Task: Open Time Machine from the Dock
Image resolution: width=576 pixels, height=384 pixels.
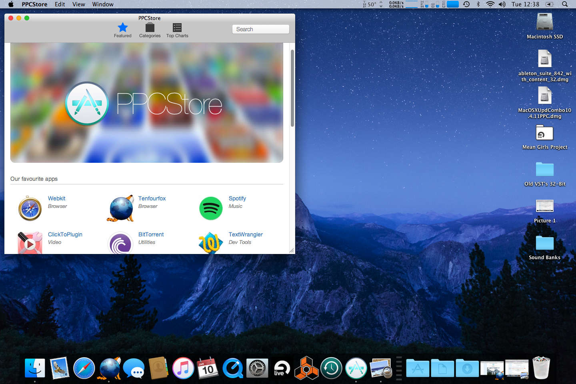Action: (331, 368)
